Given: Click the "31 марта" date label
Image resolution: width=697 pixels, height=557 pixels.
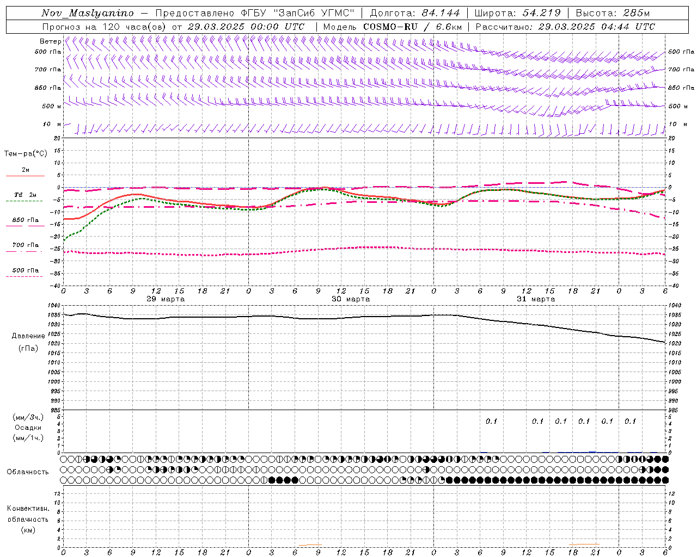Looking at the screenshot, I should point(536,299).
